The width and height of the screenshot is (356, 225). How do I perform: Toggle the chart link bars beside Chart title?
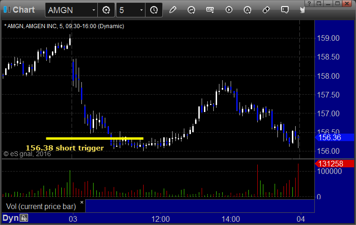pyautogui.click(x=7, y=9)
